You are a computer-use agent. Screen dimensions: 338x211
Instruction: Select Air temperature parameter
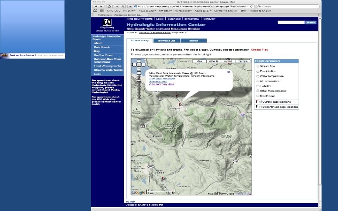[258, 81]
